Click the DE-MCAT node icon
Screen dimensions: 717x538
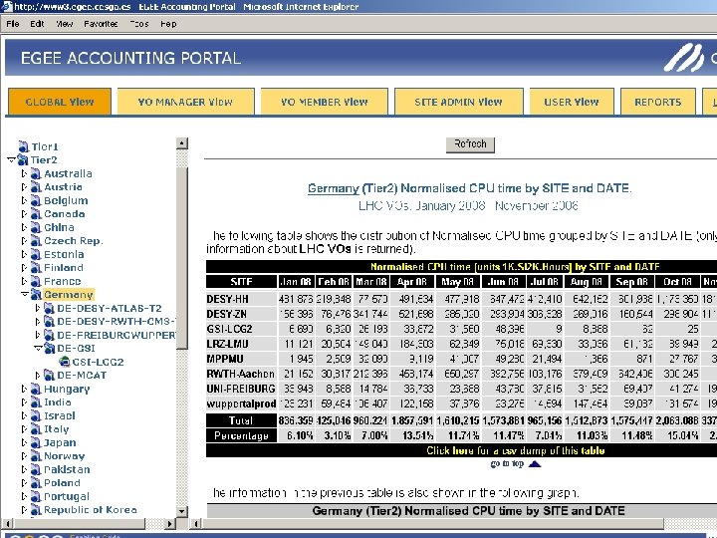point(50,376)
